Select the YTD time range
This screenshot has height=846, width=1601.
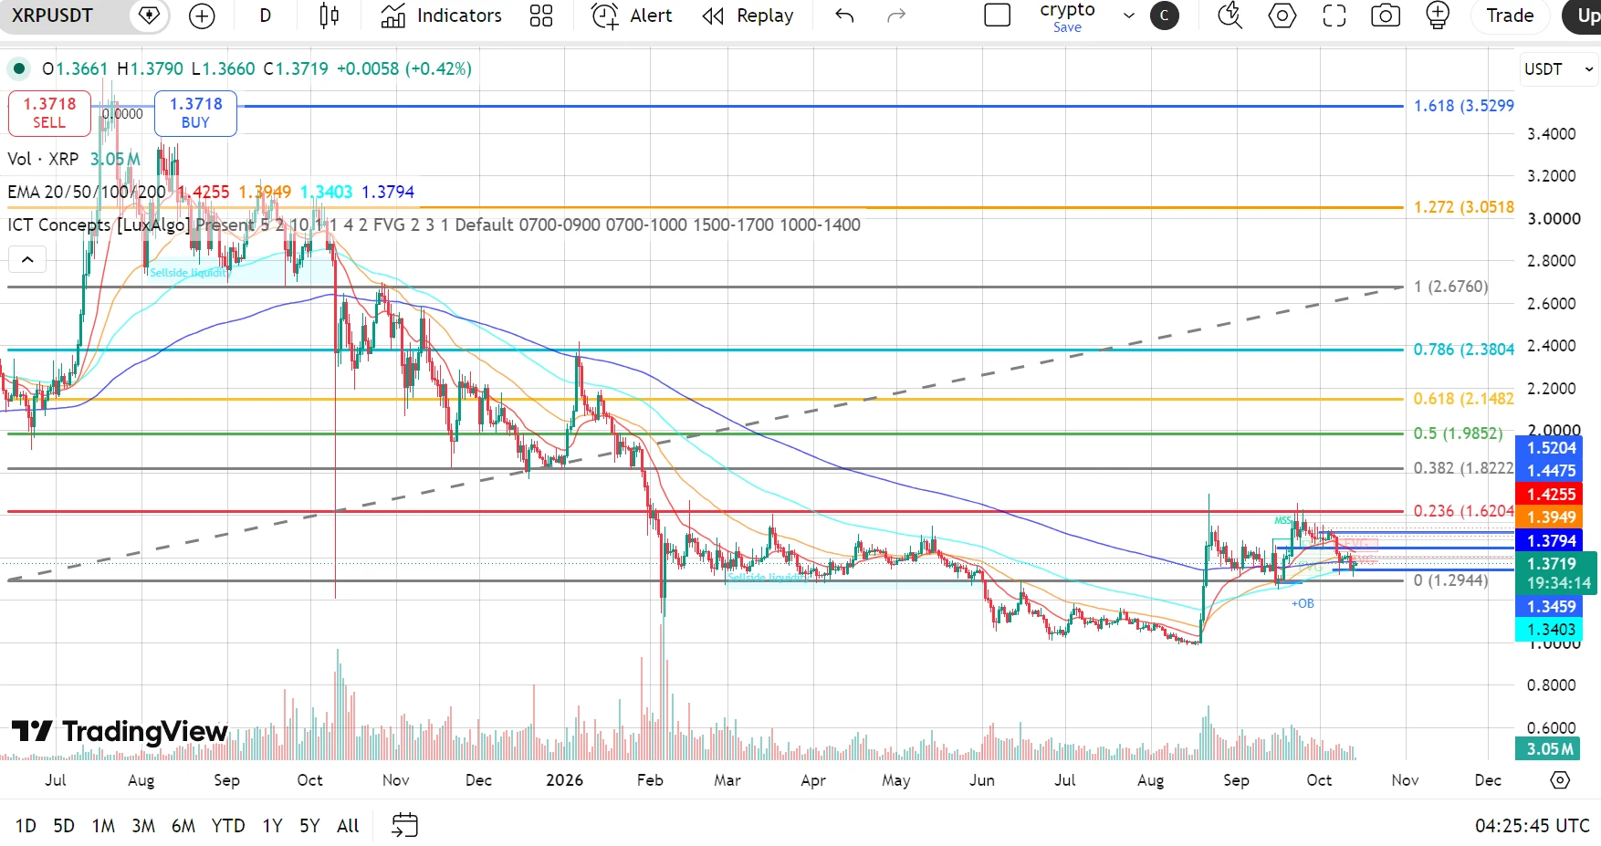(228, 826)
